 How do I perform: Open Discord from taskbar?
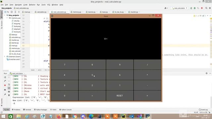(x=83, y=116)
